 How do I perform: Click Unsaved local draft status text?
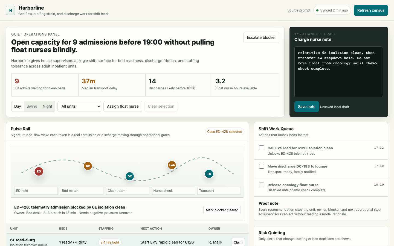tap(335, 107)
